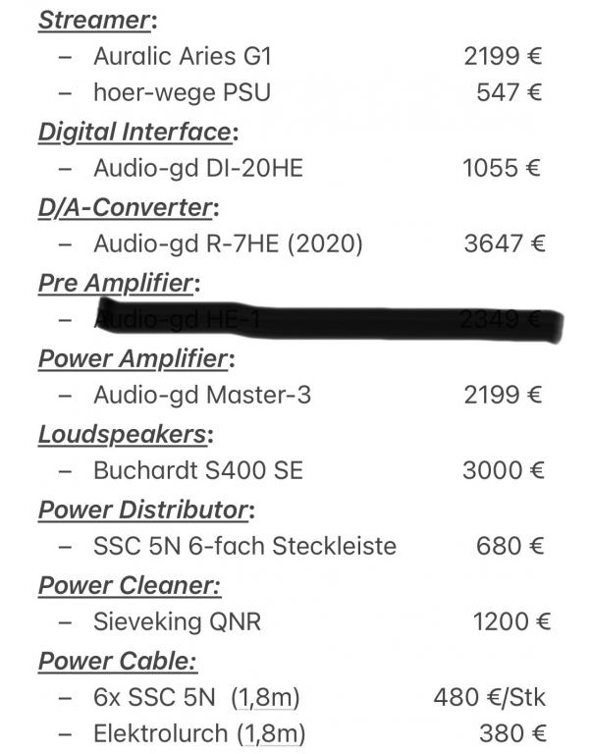
Task: Select the Audio-gd DI-20HE item
Action: pos(197,168)
